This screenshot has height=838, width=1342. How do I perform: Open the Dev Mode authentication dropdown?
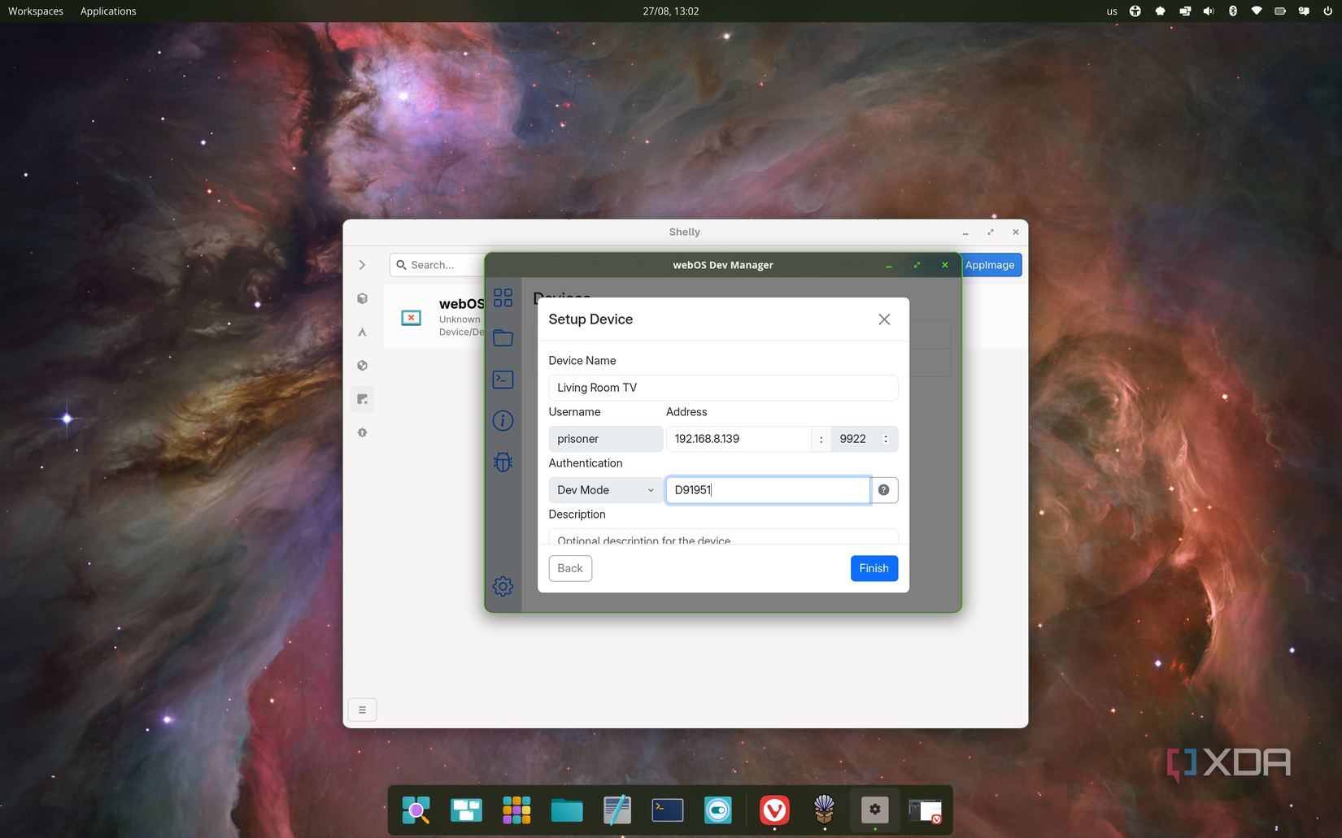coord(605,490)
